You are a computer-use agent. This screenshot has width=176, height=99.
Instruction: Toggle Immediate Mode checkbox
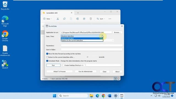(47, 61)
